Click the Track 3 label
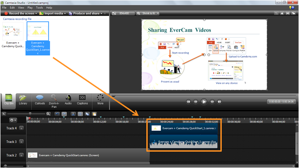Image resolution: width=299 pixels, height=168 pixels. tap(11, 142)
